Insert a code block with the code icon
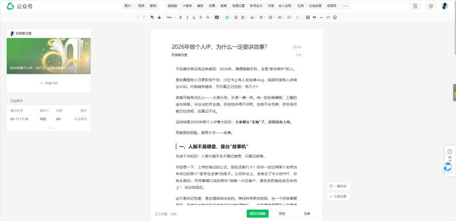 (x=328, y=17)
